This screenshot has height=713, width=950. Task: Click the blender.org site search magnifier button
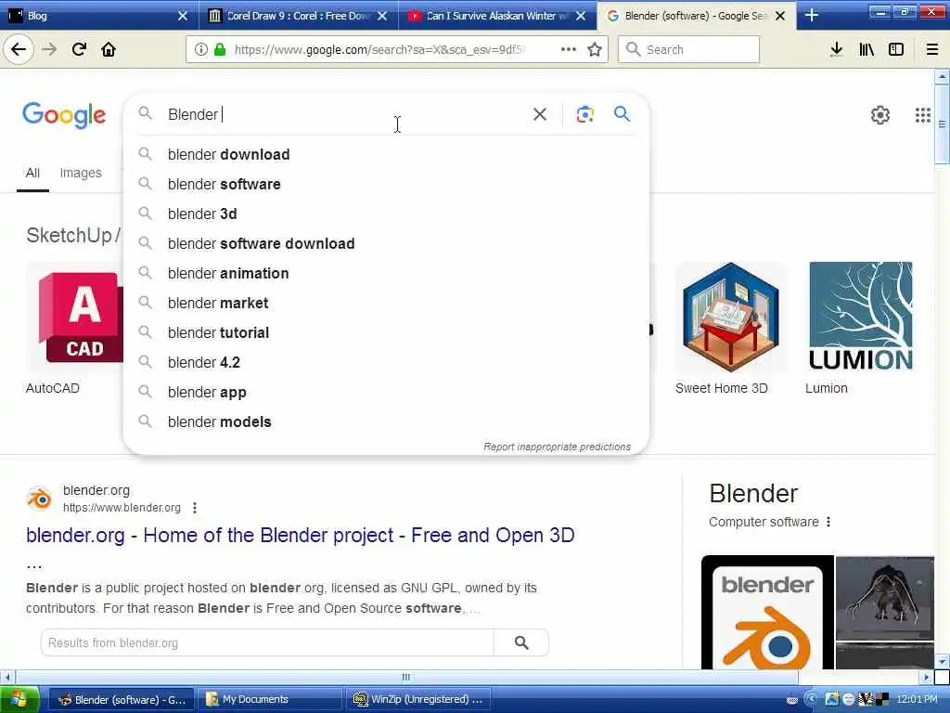(521, 642)
